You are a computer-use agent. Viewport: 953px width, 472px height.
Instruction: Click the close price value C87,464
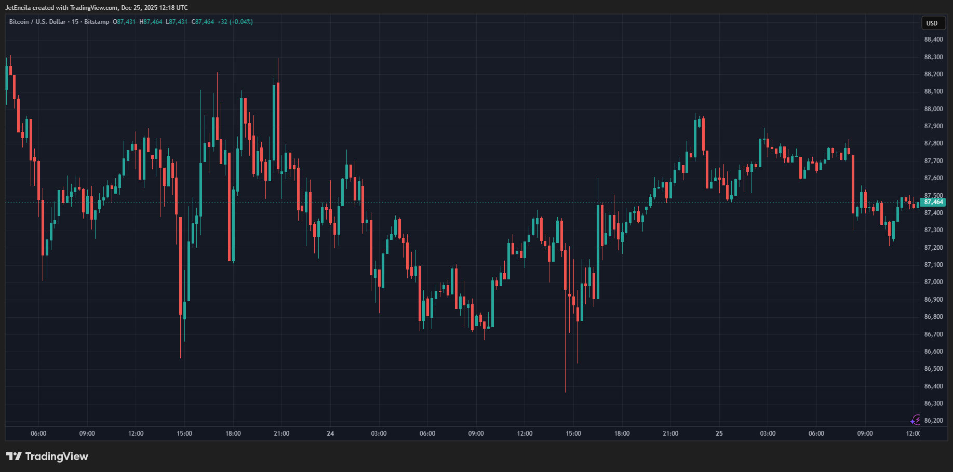point(203,22)
